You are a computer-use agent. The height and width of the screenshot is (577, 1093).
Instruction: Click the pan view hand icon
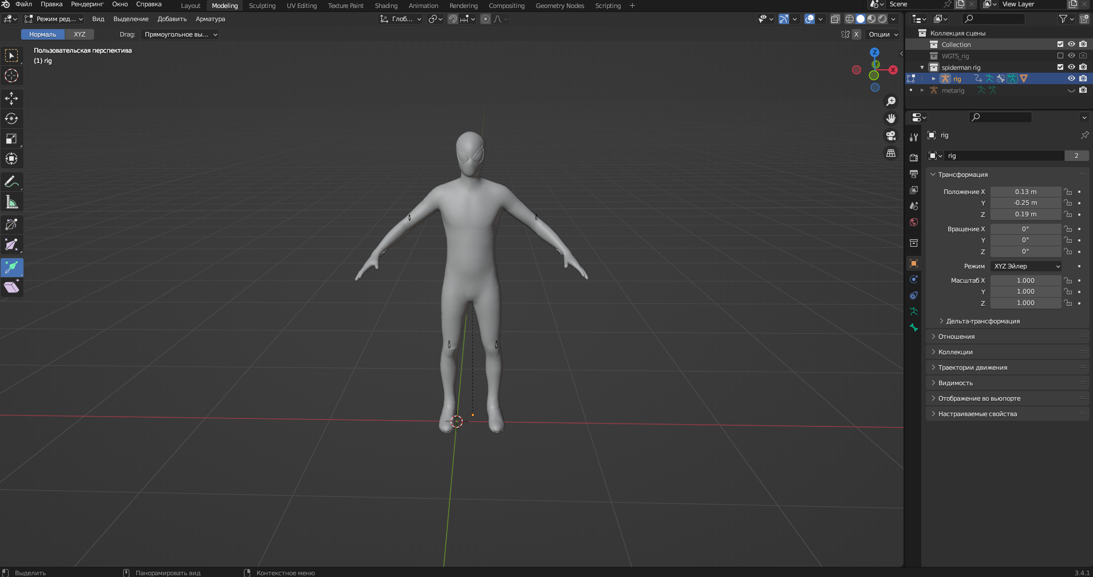point(891,118)
